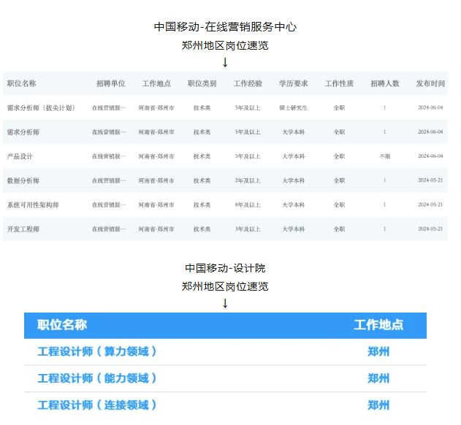Click the 中国移动-设计院 heading
This screenshot has width=461, height=425.
pos(225,268)
